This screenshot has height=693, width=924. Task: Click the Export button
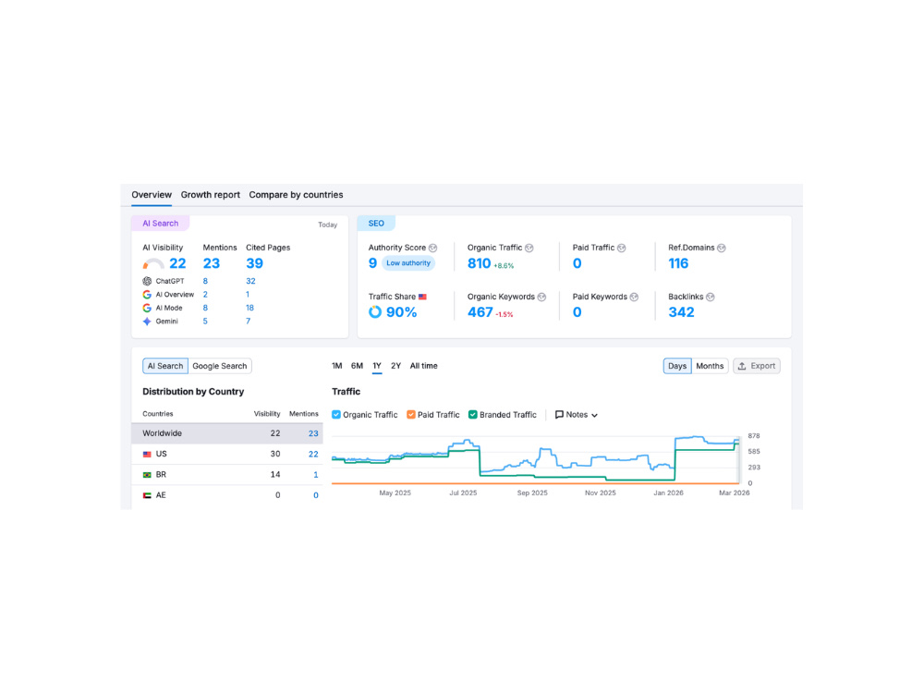tap(757, 366)
